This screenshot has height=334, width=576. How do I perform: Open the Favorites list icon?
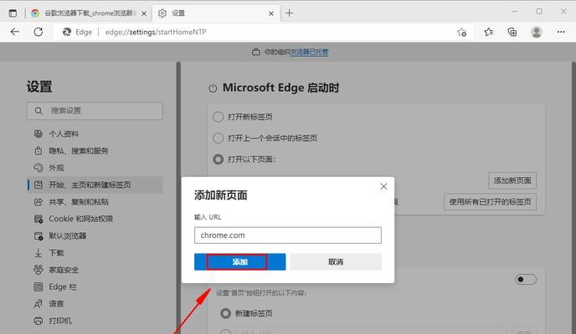pos(488,33)
